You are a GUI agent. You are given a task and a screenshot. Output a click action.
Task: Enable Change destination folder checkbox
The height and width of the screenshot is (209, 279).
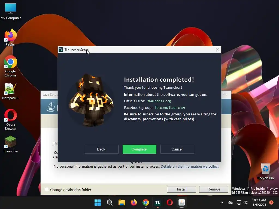point(46,190)
